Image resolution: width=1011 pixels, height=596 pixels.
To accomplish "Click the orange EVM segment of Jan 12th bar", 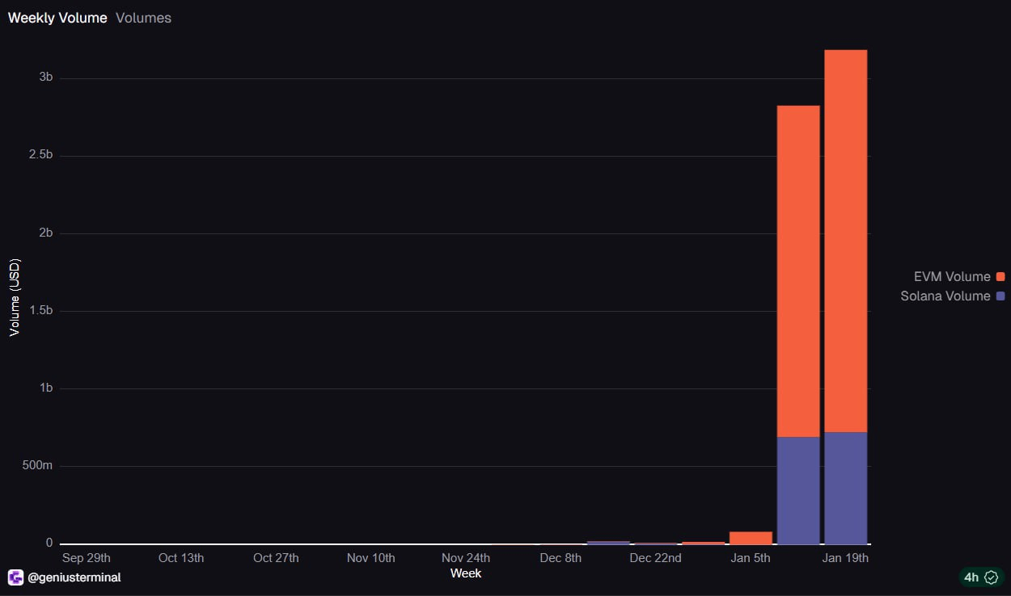I will (x=798, y=271).
